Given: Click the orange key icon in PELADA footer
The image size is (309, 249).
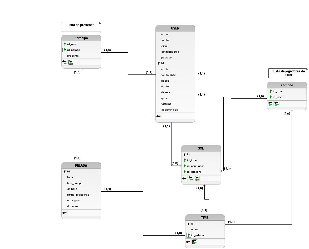Looking at the screenshot, I should pos(65,213).
